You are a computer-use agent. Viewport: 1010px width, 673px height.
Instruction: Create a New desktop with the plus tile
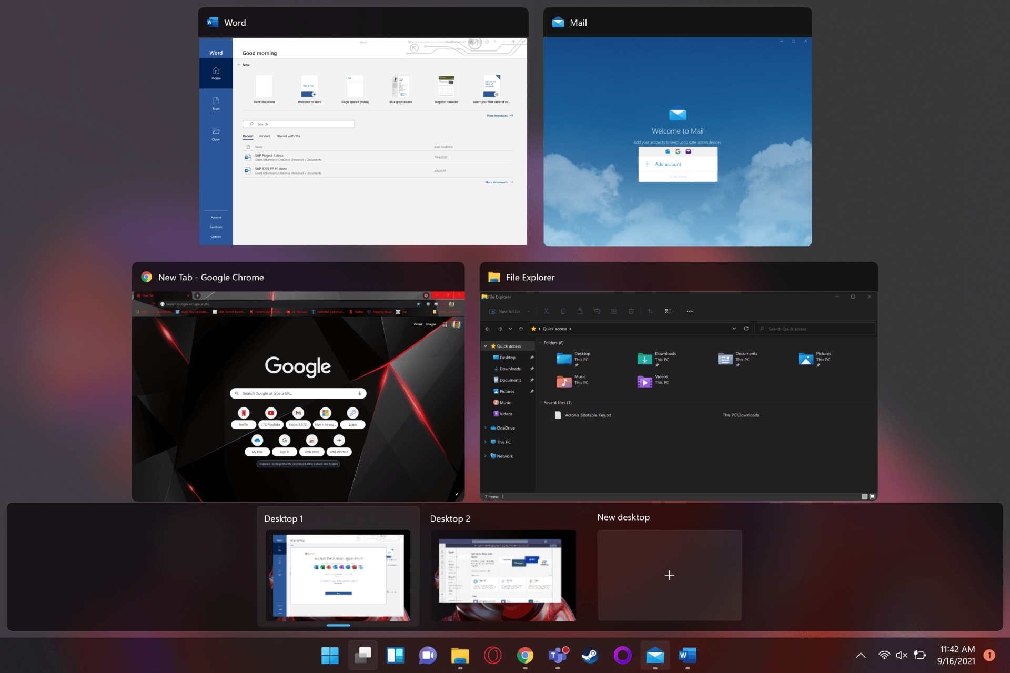pyautogui.click(x=669, y=575)
